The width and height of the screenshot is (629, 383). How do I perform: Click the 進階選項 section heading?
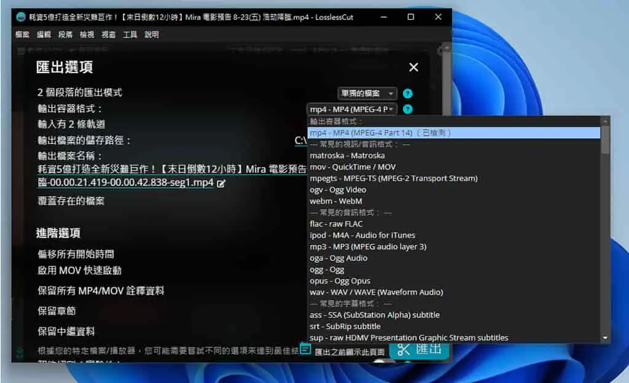[x=58, y=233]
